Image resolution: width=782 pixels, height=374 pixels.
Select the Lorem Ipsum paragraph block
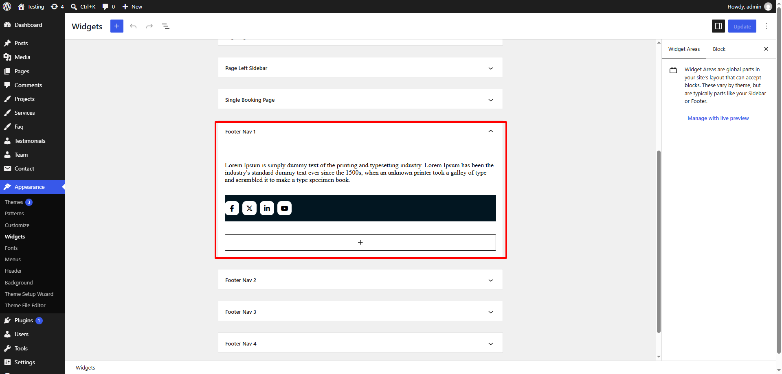[x=360, y=173]
